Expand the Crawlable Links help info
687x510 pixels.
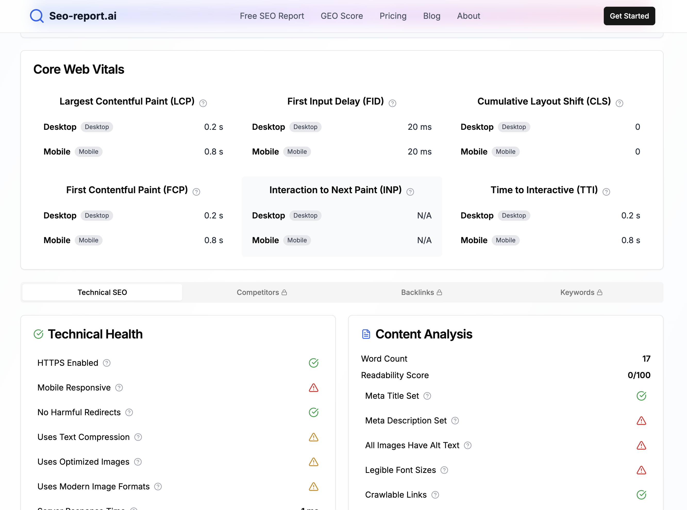click(435, 495)
